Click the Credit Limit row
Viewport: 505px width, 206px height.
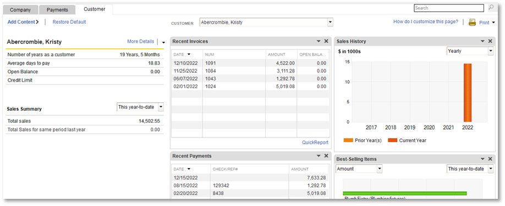[84, 80]
